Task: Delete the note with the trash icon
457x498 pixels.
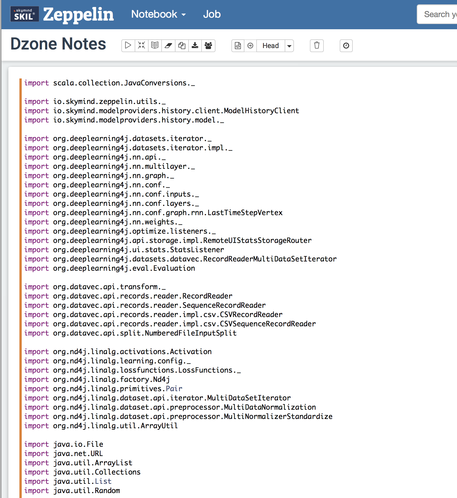Action: pos(317,46)
